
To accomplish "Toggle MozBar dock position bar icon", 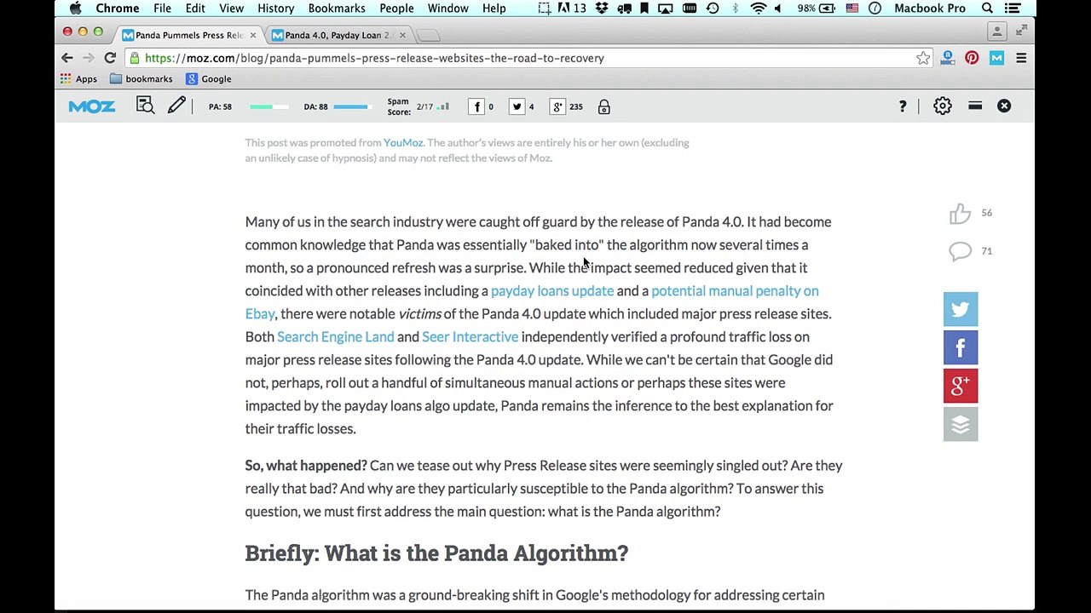I will coord(975,106).
